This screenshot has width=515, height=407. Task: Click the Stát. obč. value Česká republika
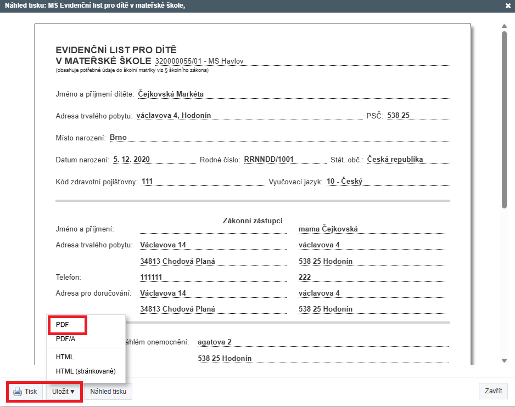coord(395,160)
